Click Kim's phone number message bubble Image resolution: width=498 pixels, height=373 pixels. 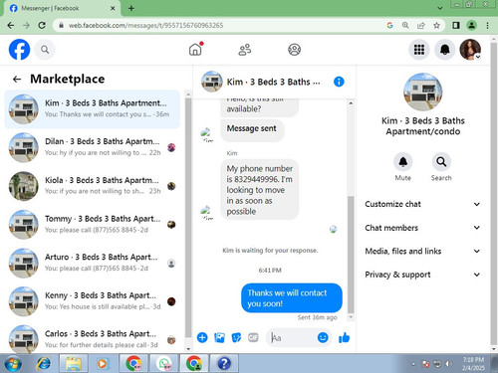click(259, 190)
